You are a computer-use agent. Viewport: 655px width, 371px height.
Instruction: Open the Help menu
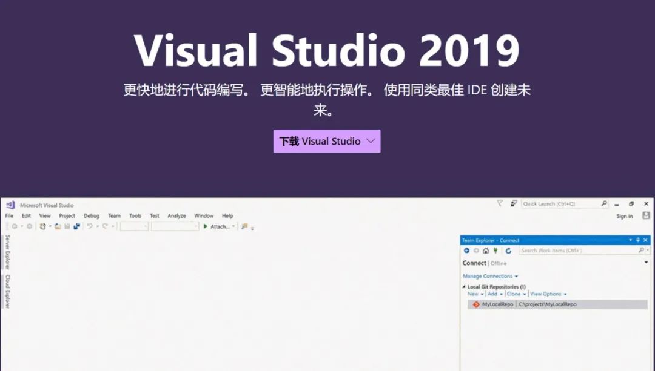(227, 215)
